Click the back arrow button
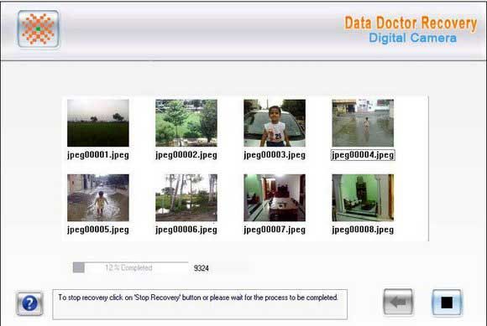The height and width of the screenshot is (326, 487). tap(398, 302)
